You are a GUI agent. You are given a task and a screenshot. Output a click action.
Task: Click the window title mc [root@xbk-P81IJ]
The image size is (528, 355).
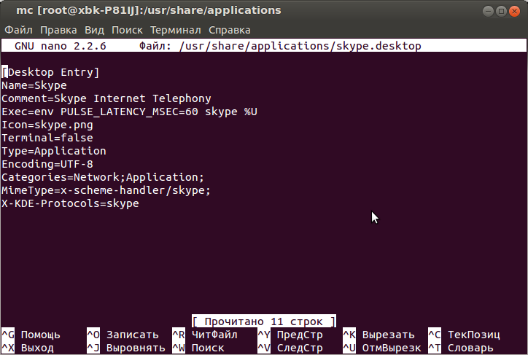(149, 10)
